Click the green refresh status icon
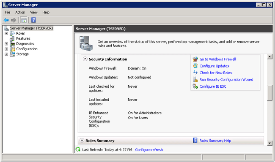This screenshot has width=275, height=162. click(x=78, y=149)
